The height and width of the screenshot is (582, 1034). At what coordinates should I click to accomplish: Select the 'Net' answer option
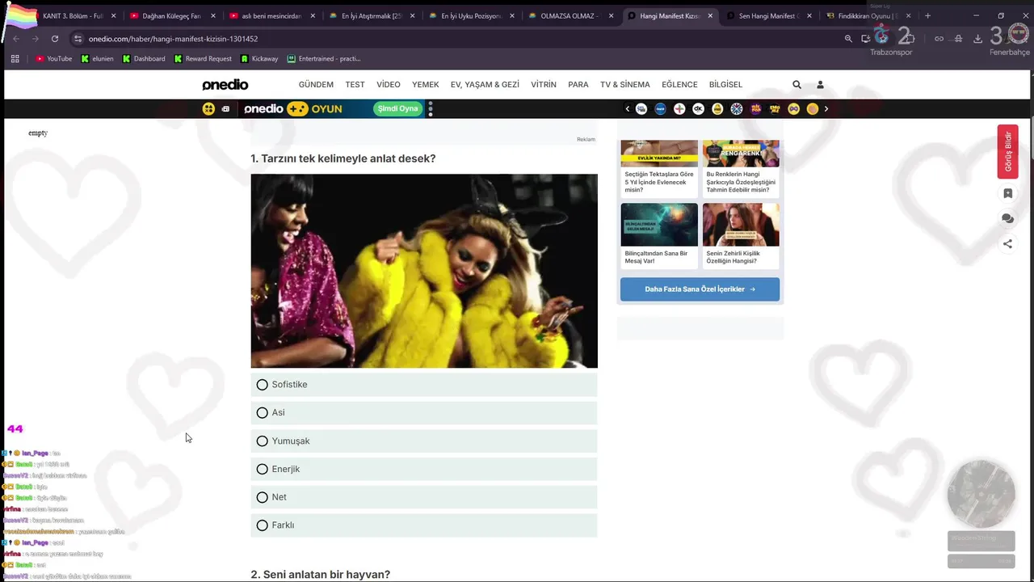click(424, 497)
